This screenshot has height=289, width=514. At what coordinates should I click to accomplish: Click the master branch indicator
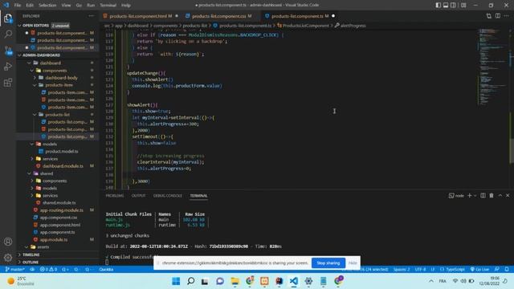pos(15,270)
